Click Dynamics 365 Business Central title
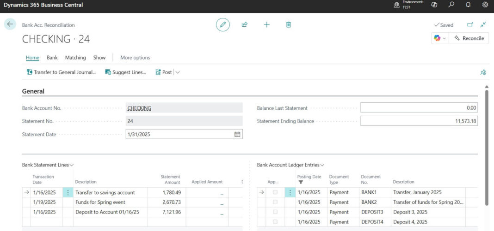 (x=43, y=5)
